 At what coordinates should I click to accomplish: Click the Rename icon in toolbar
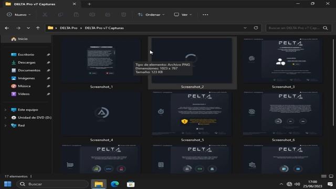(92, 15)
